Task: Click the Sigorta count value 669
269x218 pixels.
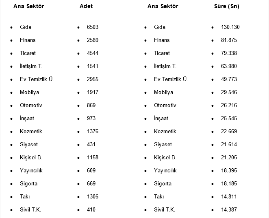Action: point(91,184)
